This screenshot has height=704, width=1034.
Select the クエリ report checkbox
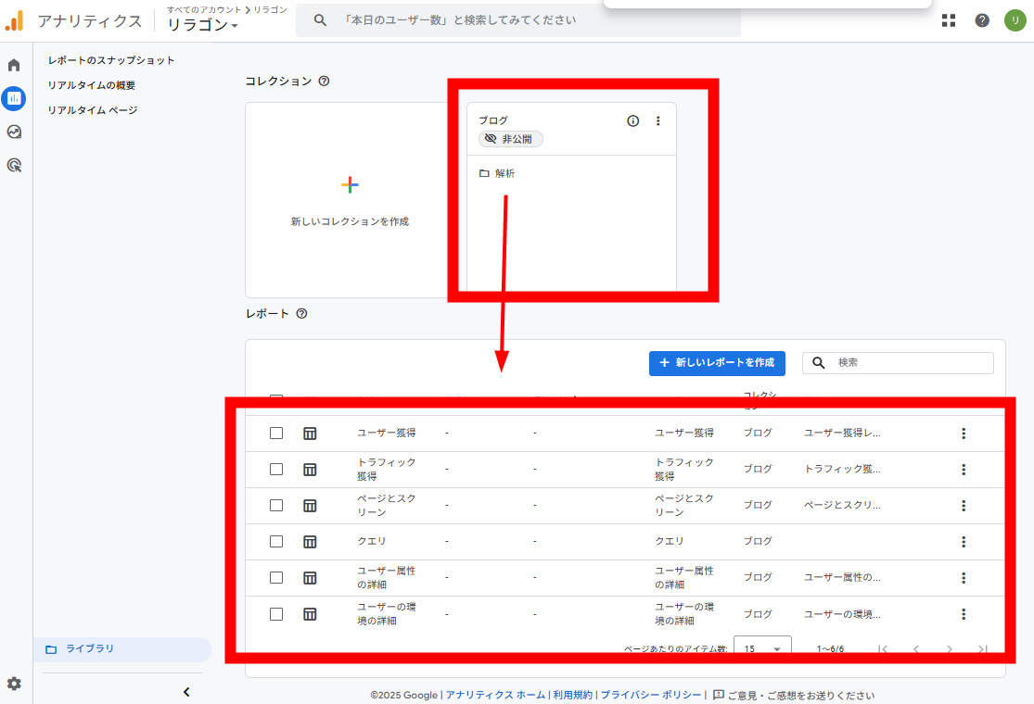276,541
